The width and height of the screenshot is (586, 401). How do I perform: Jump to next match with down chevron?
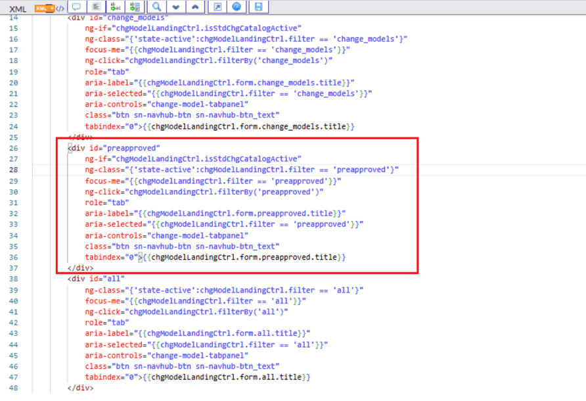(x=176, y=7)
